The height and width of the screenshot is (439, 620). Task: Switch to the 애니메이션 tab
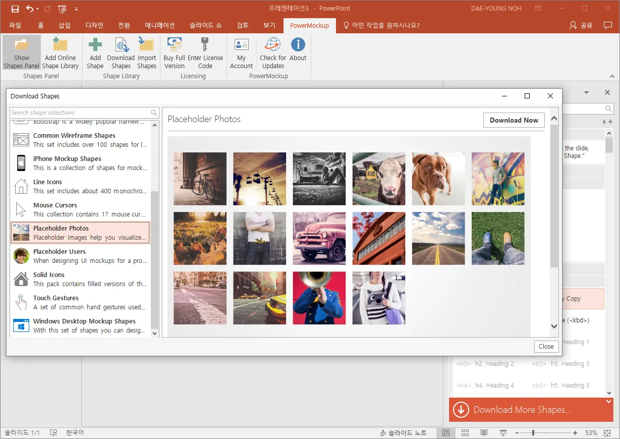click(x=159, y=25)
